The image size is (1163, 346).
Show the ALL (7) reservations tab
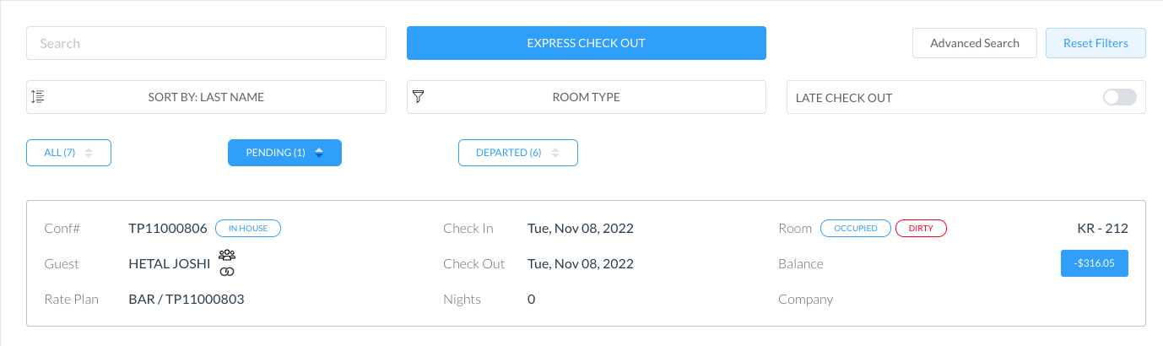59,153
